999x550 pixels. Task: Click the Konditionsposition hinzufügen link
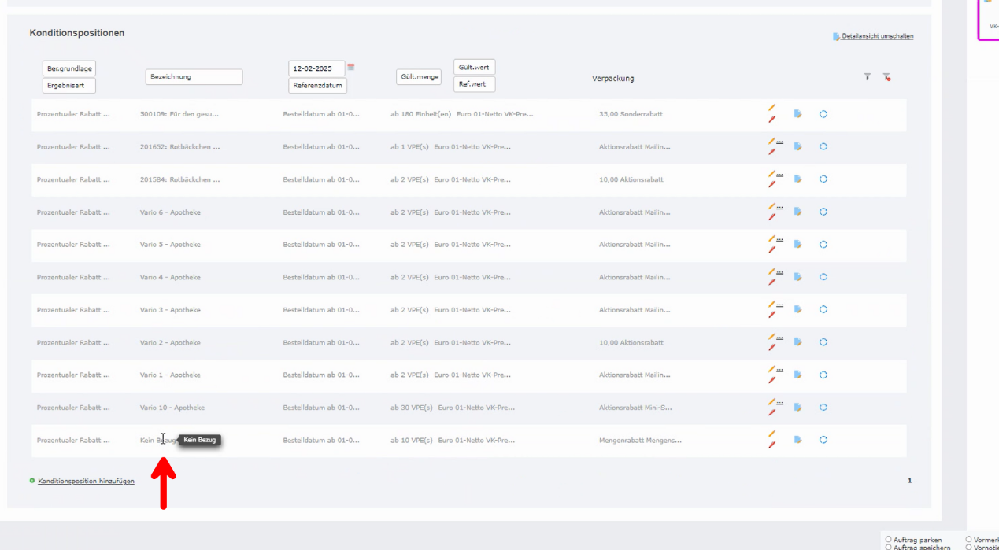pos(86,481)
